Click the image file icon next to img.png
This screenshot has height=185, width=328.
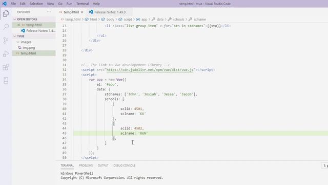[x=19, y=48]
